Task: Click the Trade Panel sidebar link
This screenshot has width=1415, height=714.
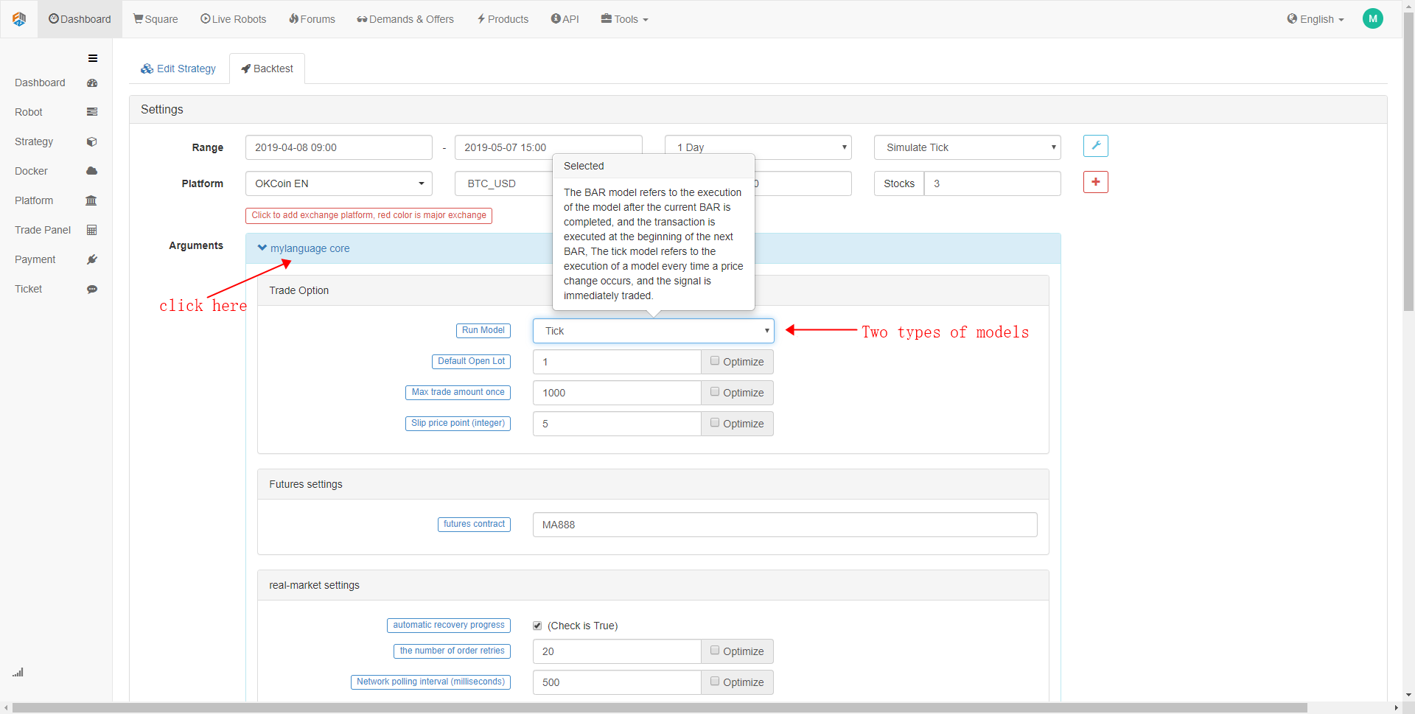Action: (43, 230)
